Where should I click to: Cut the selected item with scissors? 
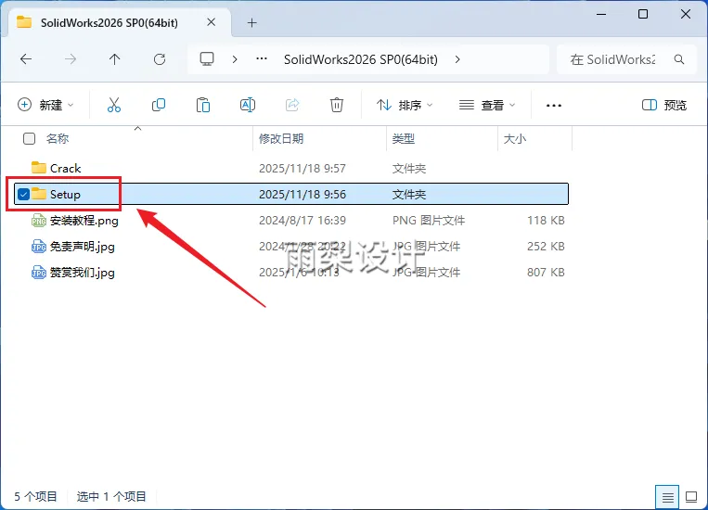pos(114,105)
